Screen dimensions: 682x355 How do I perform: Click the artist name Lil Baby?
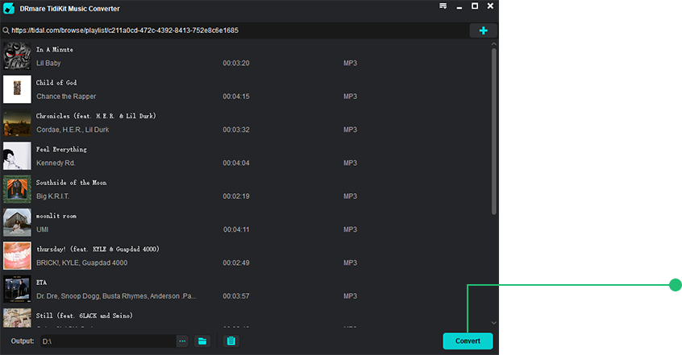coord(48,63)
